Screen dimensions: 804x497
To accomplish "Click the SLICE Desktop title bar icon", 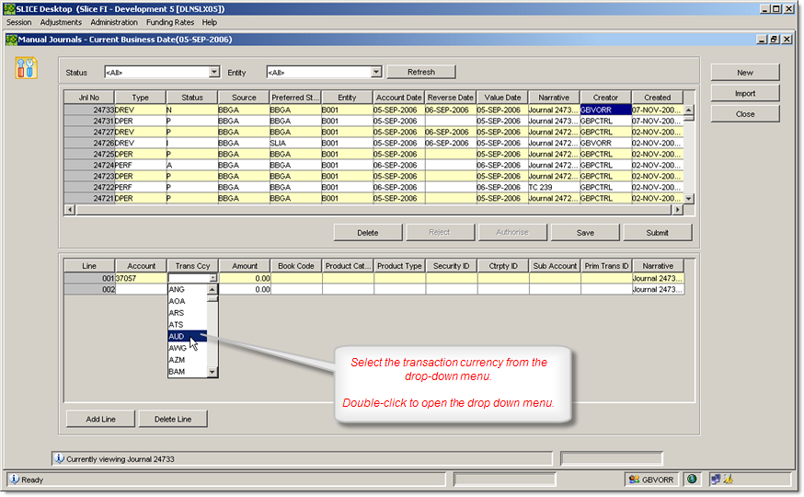I will 8,8.
